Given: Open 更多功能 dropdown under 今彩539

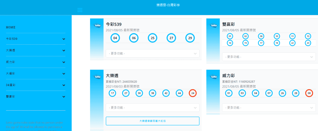Looking at the screenshot, I should tap(153, 54).
